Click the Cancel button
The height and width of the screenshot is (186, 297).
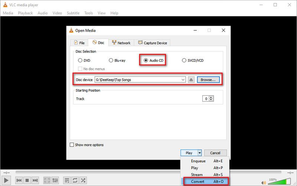(x=215, y=153)
